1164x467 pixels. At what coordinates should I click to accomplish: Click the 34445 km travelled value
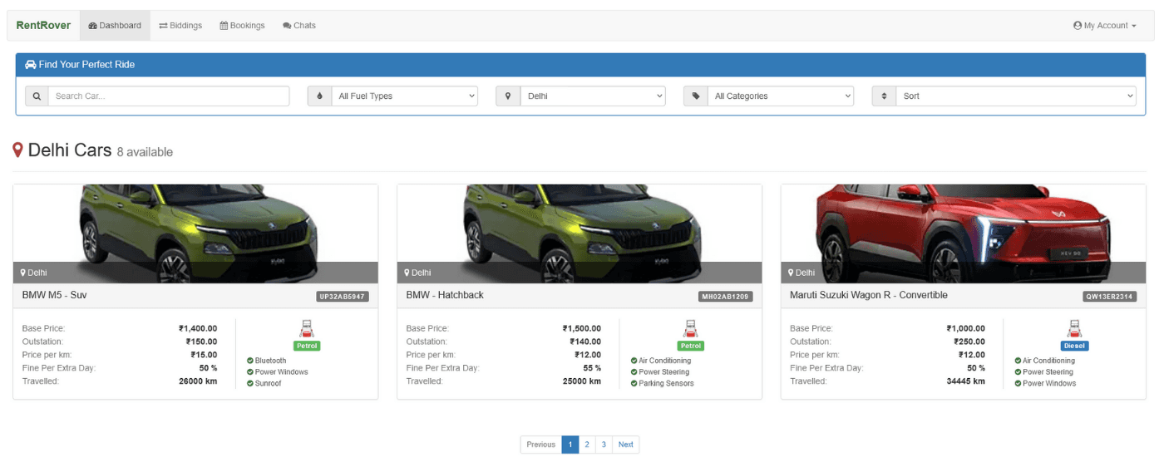(966, 381)
